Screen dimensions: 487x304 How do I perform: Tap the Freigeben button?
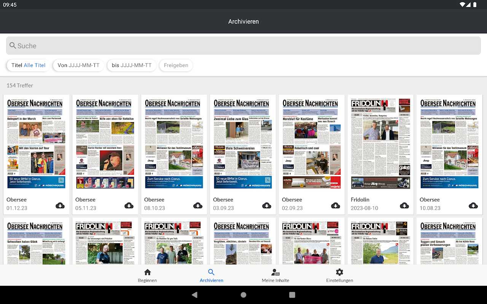[176, 65]
